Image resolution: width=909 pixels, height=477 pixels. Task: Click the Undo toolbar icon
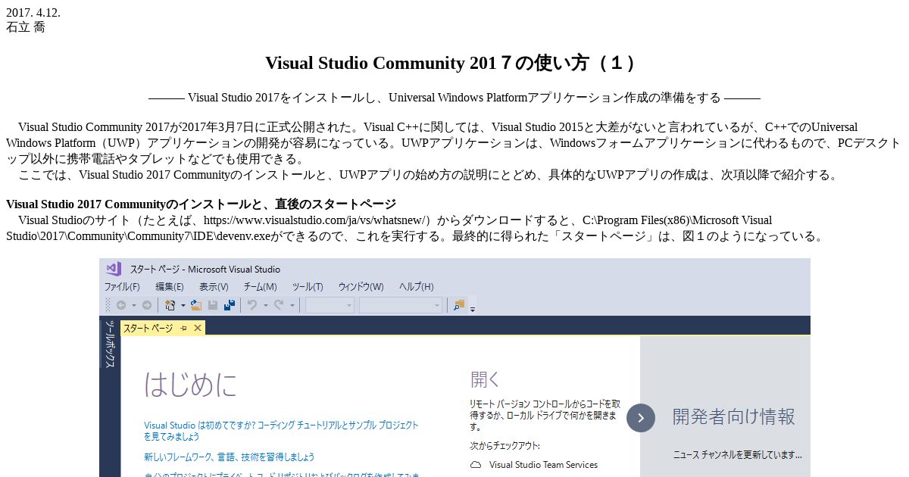[252, 305]
